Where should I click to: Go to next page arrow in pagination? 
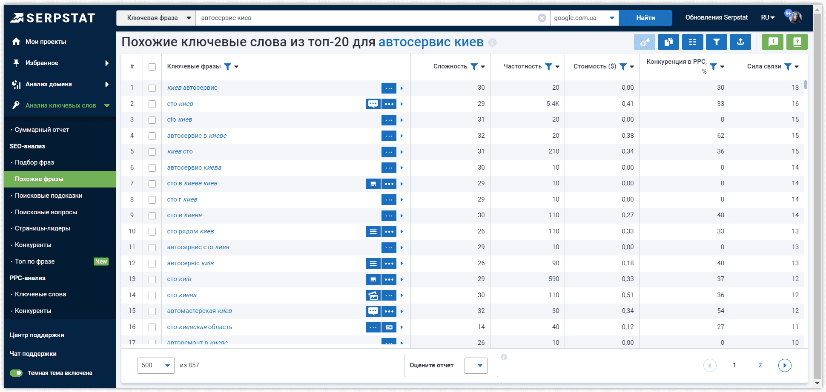tap(785, 365)
